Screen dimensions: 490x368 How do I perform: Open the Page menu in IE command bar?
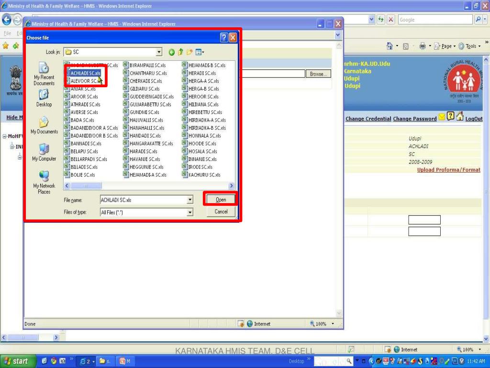445,46
